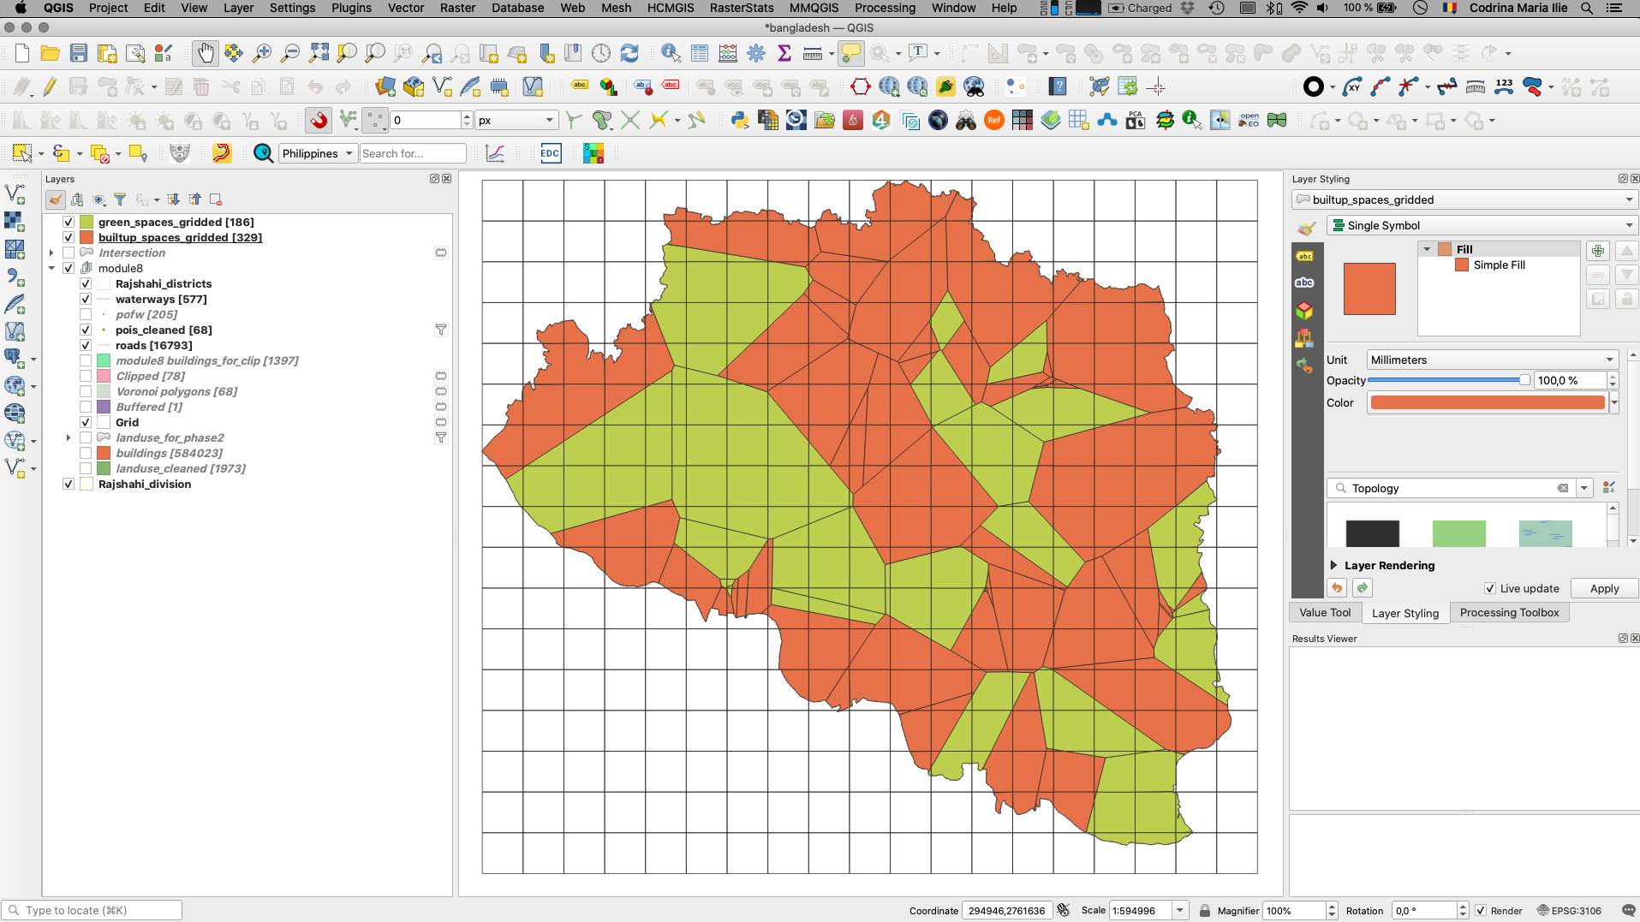Switch to the Processing Toolbox tab
Viewport: 1640px width, 922px height.
(1509, 613)
